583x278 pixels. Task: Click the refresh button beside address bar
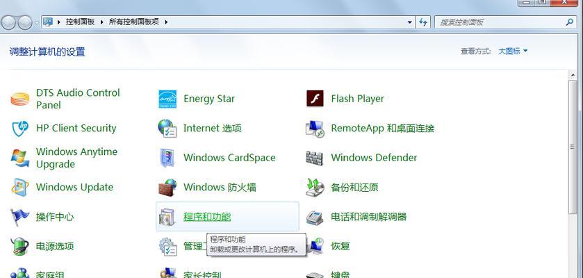[423, 22]
